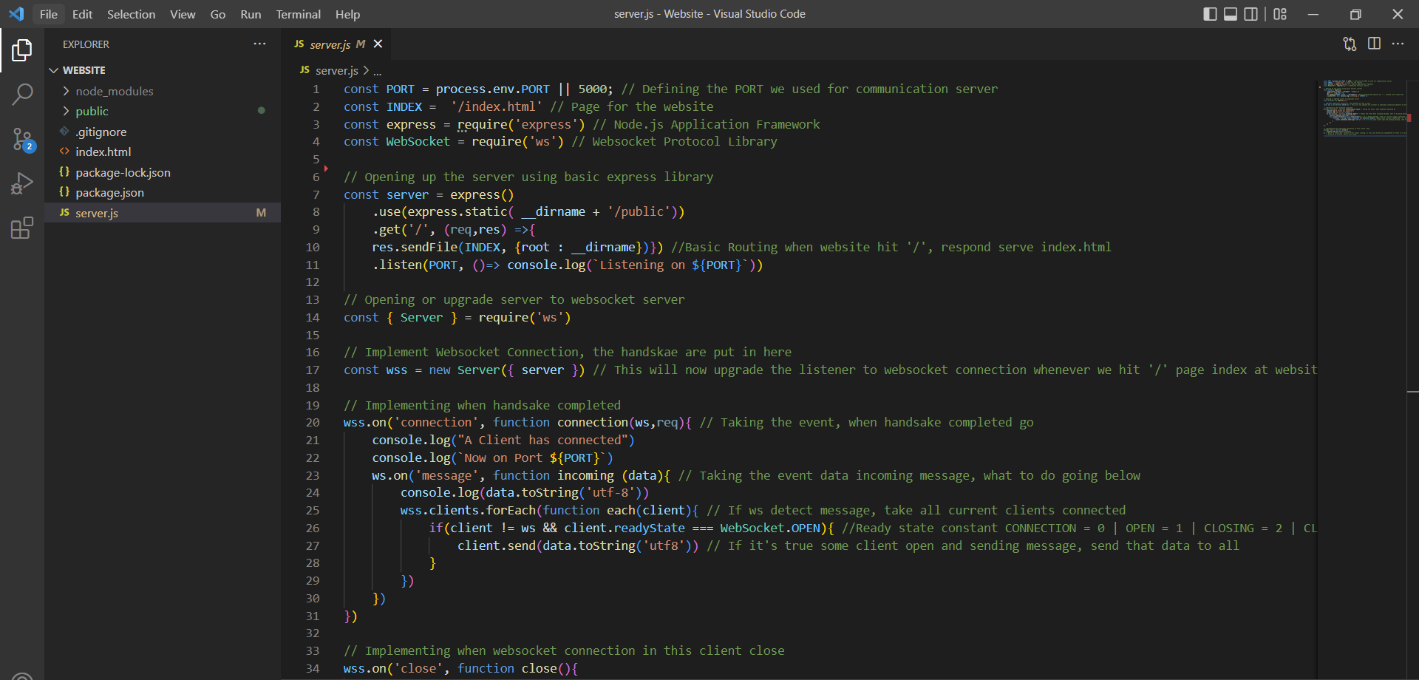Open the Selection menu
The width and height of the screenshot is (1419, 680).
click(x=131, y=14)
